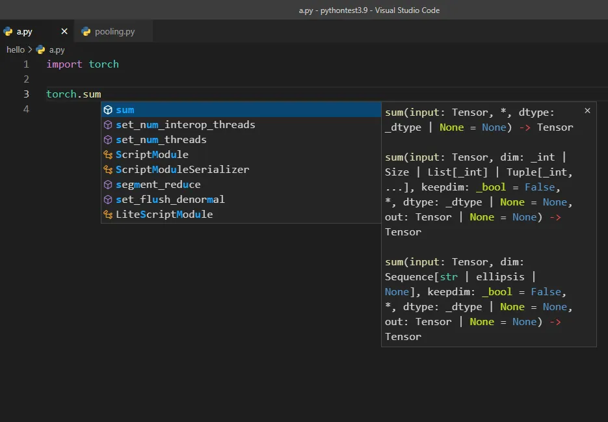Click the window title 'a.py - pythontest3.9'
The width and height of the screenshot is (608, 422).
pyautogui.click(x=333, y=10)
